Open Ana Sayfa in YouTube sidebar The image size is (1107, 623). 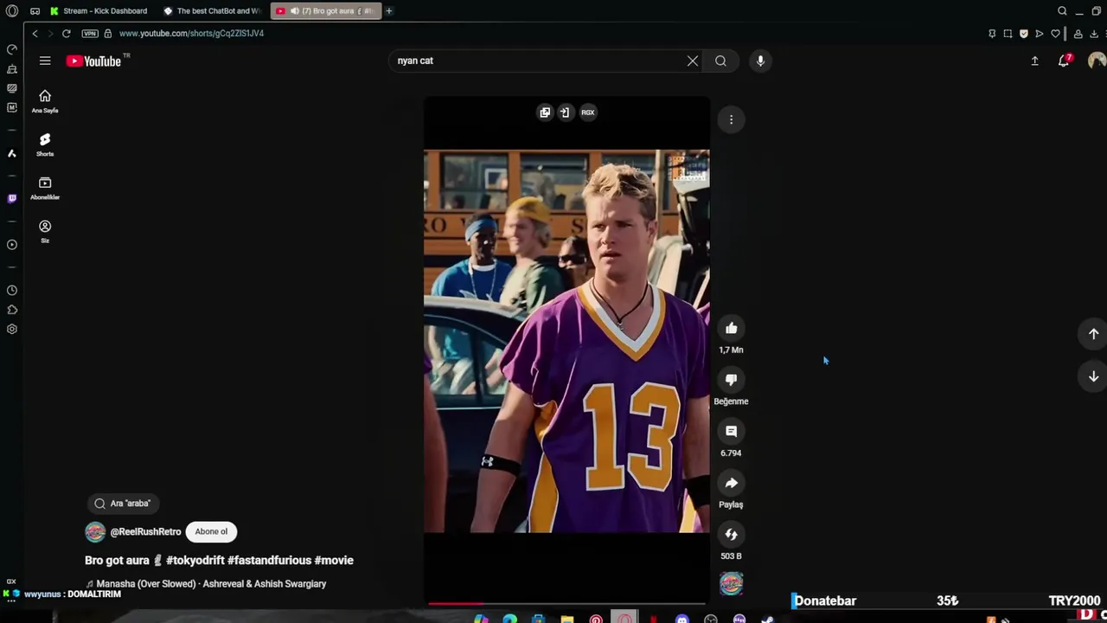click(45, 101)
